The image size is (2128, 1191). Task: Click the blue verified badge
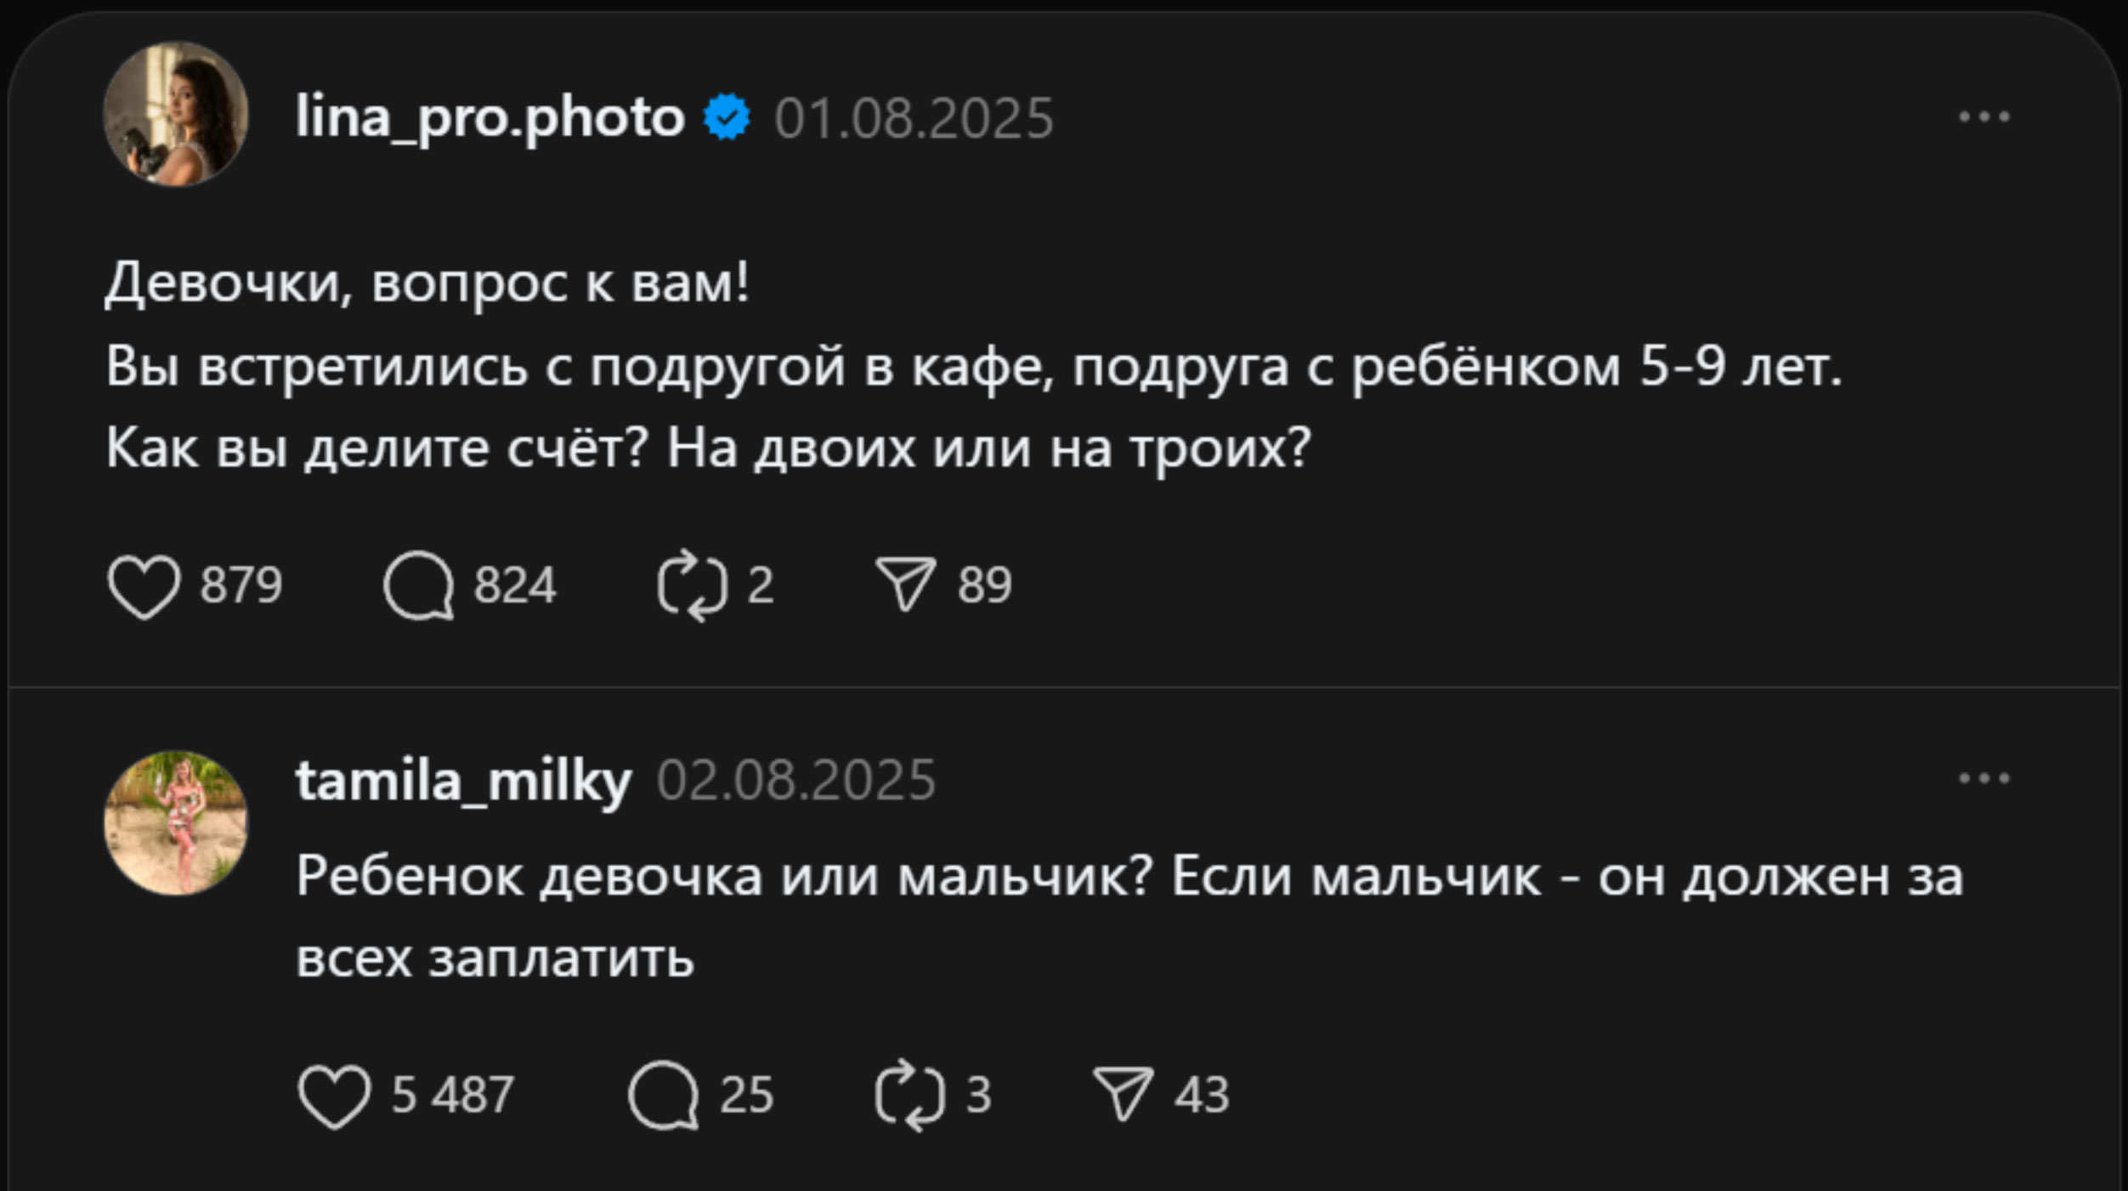(727, 118)
